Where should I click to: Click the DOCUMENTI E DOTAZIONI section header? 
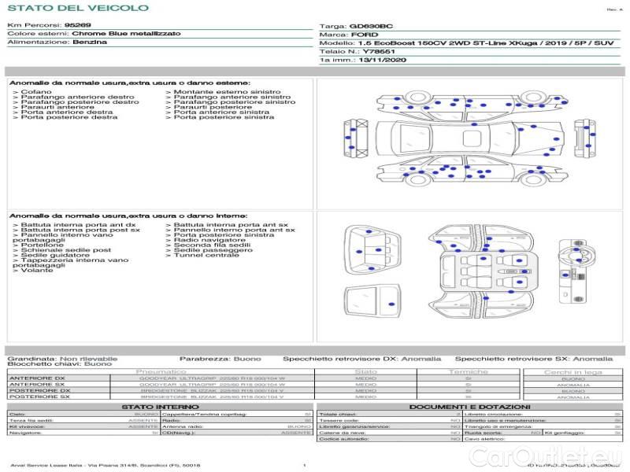(470, 407)
